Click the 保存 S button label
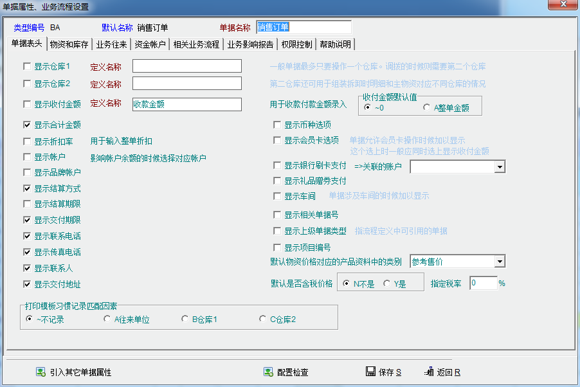The height and width of the screenshot is (387, 580). (390, 372)
